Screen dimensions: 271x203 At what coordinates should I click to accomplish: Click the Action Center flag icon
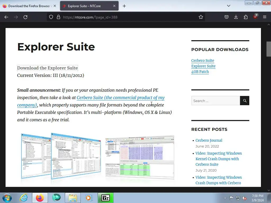click(231, 198)
